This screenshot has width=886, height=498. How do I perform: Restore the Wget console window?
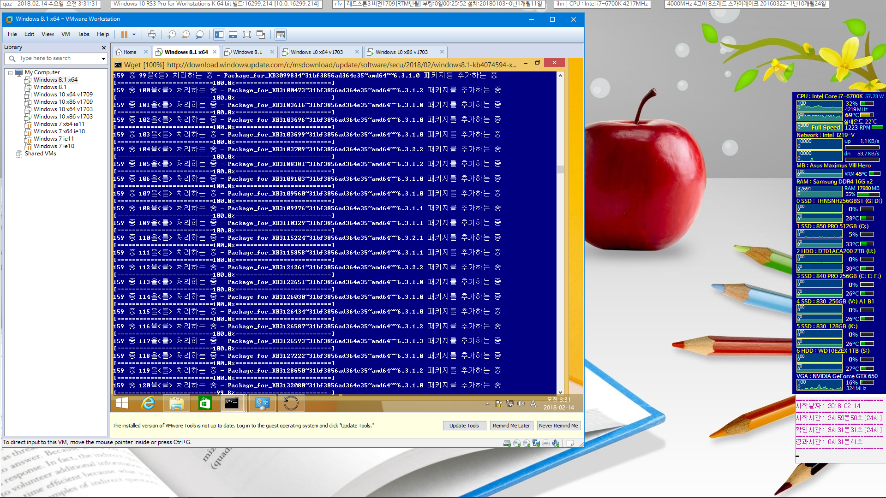click(x=538, y=63)
